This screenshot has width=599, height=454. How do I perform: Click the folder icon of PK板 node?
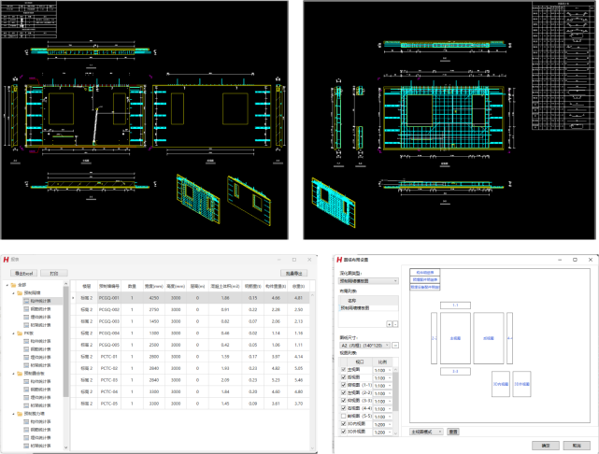pyautogui.click(x=19, y=333)
